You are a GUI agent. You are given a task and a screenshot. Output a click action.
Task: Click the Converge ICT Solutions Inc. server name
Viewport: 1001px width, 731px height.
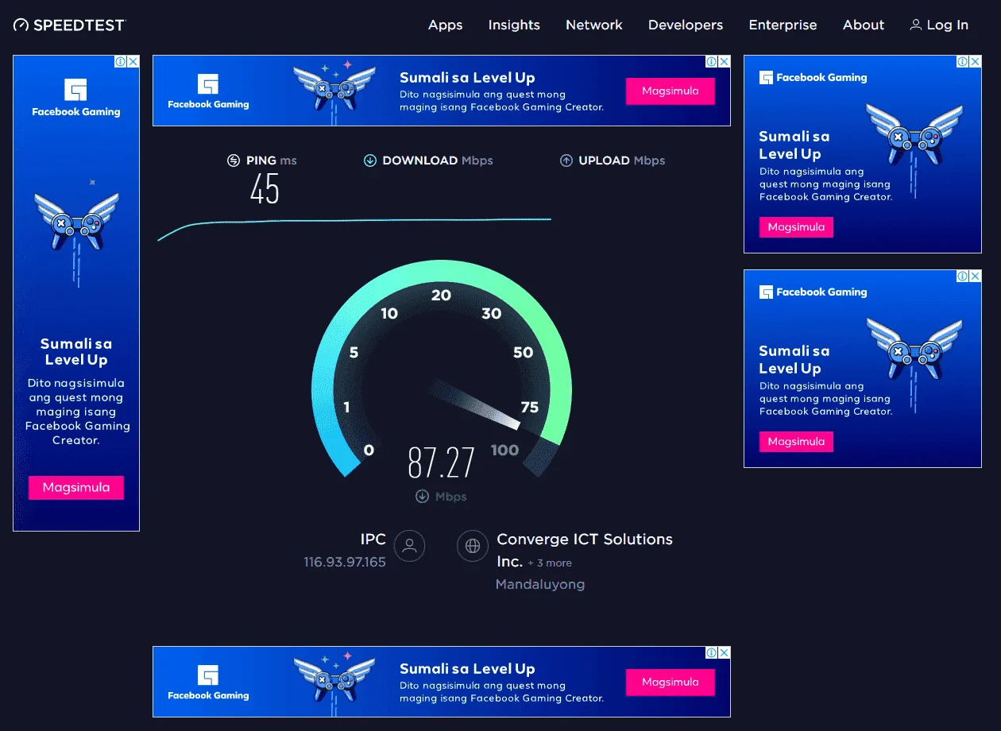pyautogui.click(x=585, y=550)
